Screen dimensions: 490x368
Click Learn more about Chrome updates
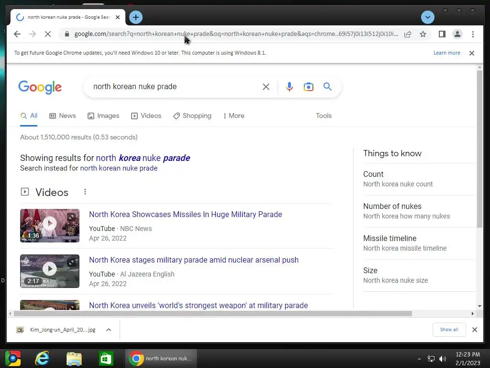446,53
